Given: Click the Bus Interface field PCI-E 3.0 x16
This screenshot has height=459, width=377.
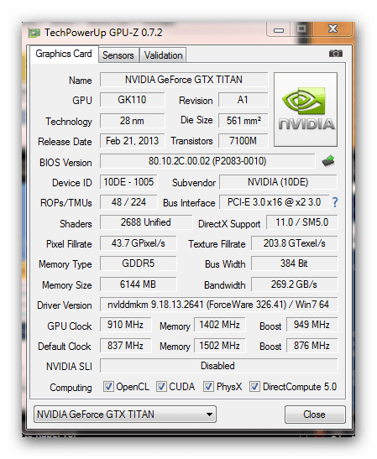Looking at the screenshot, I should [x=275, y=202].
